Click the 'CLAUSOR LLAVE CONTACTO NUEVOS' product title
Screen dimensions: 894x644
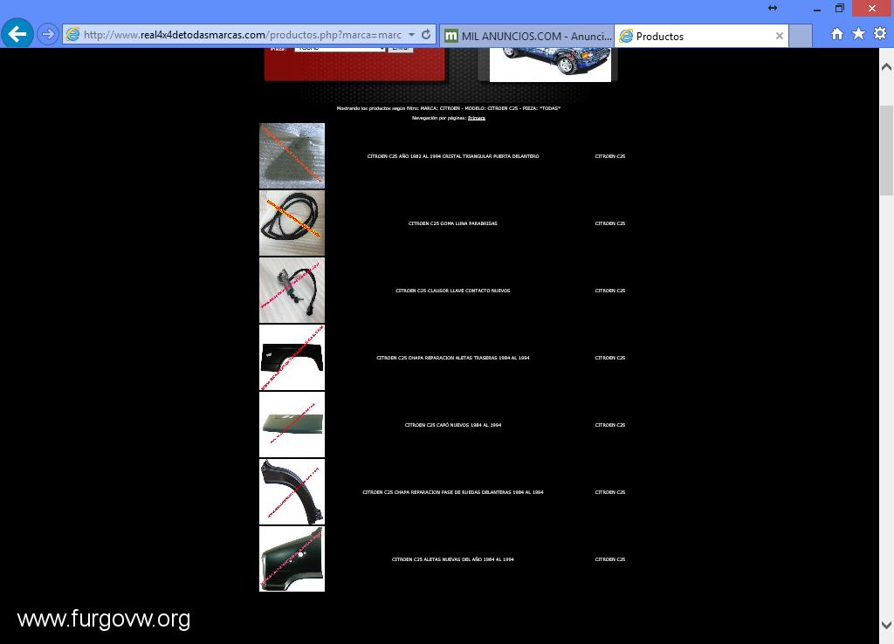tap(453, 291)
